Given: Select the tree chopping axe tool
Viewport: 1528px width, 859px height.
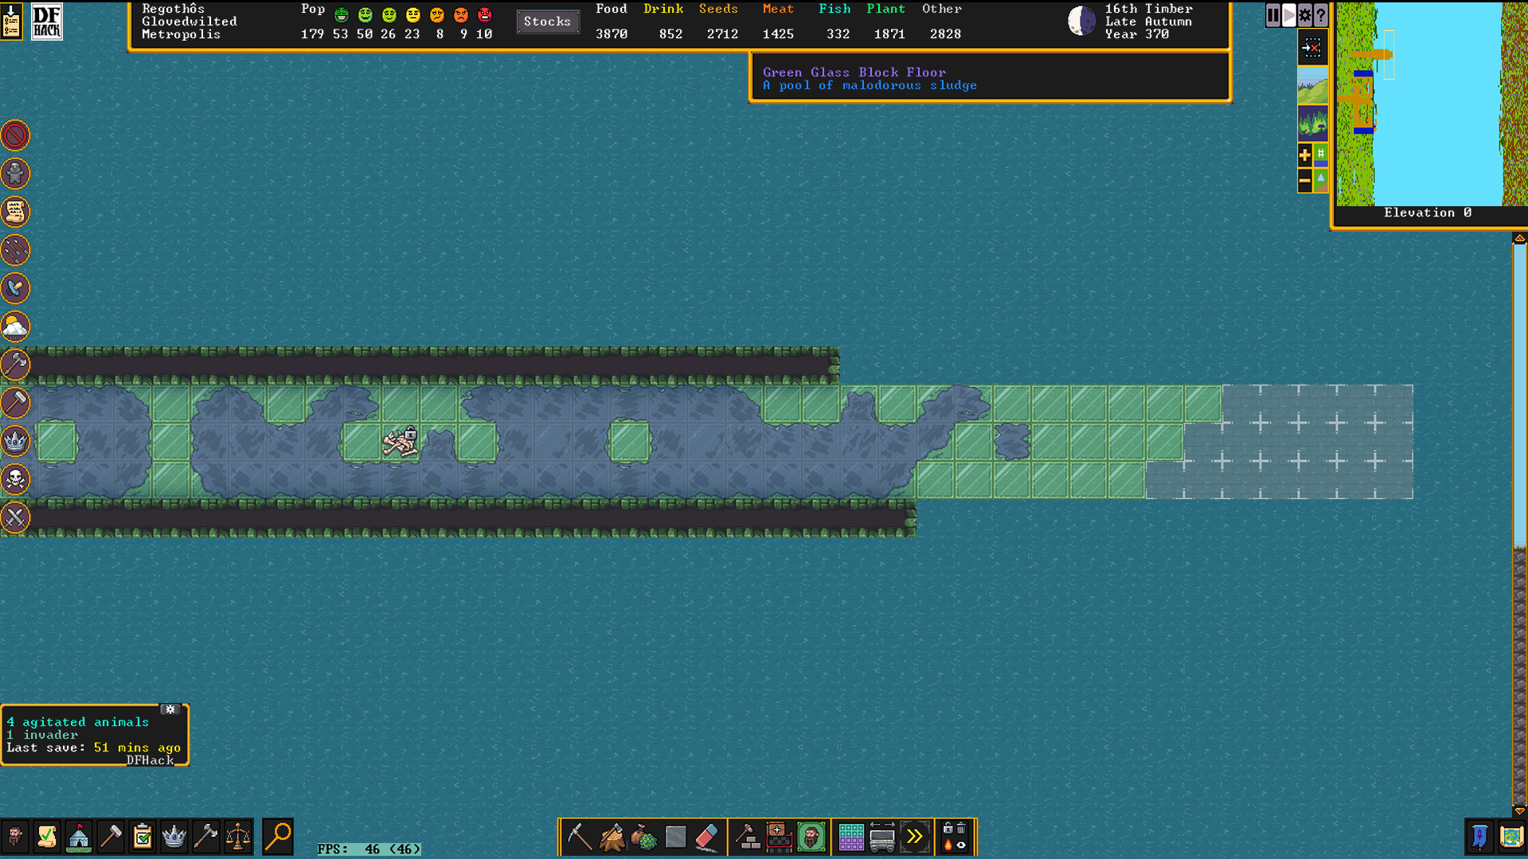Looking at the screenshot, I should (x=612, y=837).
